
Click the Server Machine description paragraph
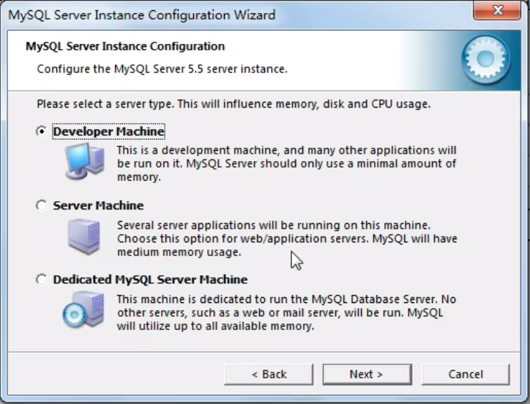point(287,239)
